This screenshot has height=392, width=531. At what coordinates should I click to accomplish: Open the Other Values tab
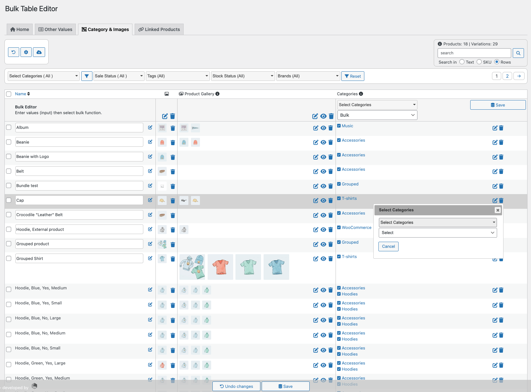coord(55,29)
